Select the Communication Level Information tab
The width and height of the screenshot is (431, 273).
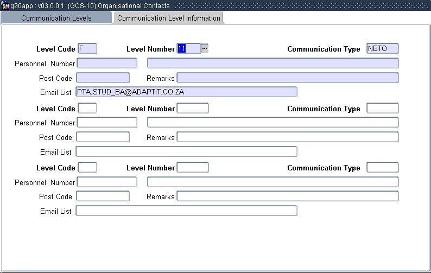tap(168, 18)
